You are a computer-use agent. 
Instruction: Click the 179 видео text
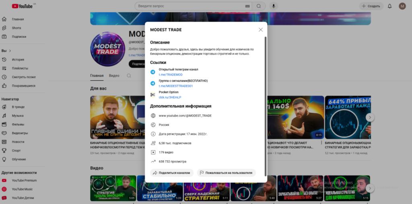point(166,152)
